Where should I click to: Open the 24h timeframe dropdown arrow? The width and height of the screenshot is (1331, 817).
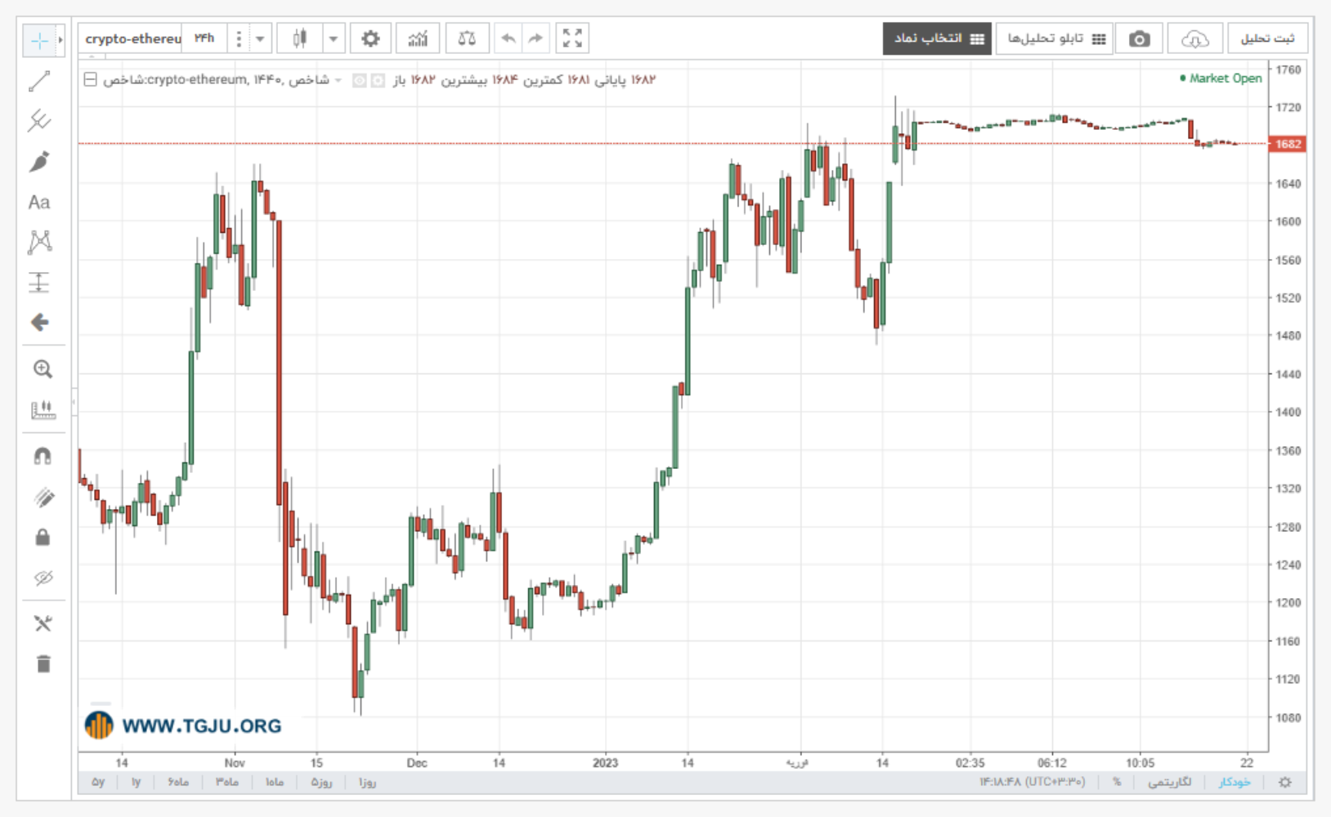click(260, 38)
